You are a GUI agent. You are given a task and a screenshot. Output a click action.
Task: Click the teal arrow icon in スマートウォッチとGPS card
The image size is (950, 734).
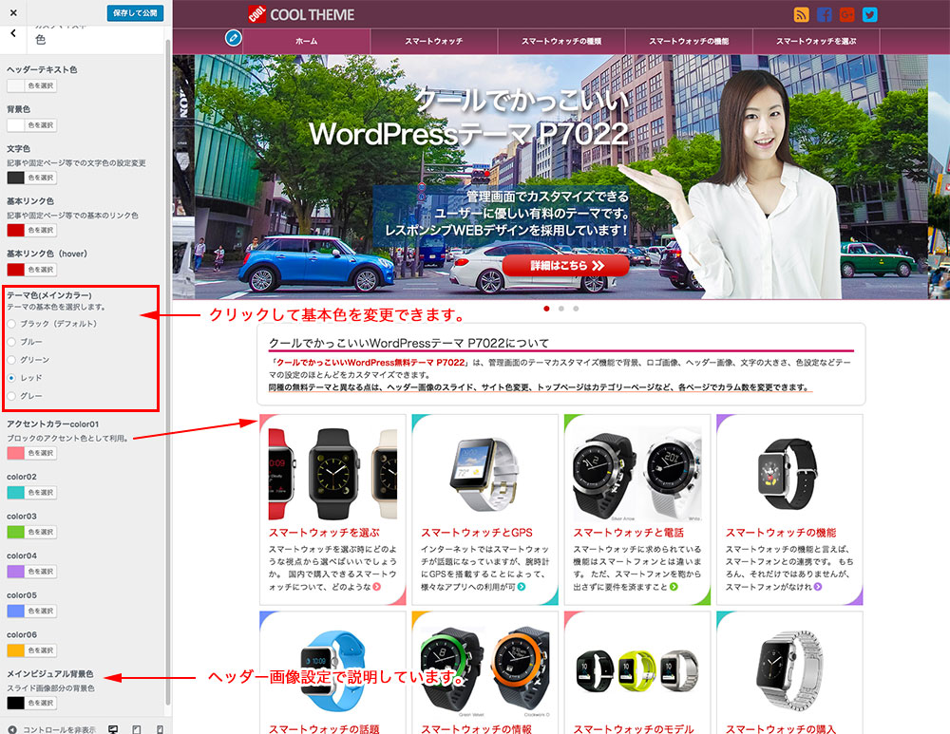(x=521, y=587)
